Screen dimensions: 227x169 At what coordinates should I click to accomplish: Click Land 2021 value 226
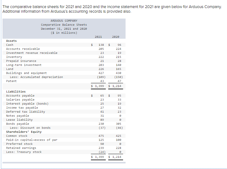click(101, 69)
